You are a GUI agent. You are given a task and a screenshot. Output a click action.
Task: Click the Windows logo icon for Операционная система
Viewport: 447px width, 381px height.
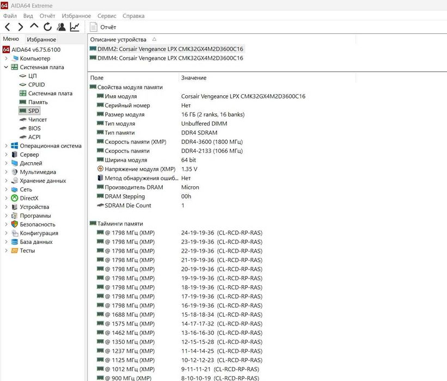point(15,146)
